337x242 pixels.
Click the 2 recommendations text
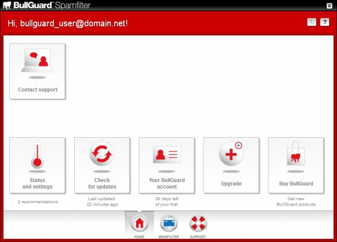[x=38, y=202]
